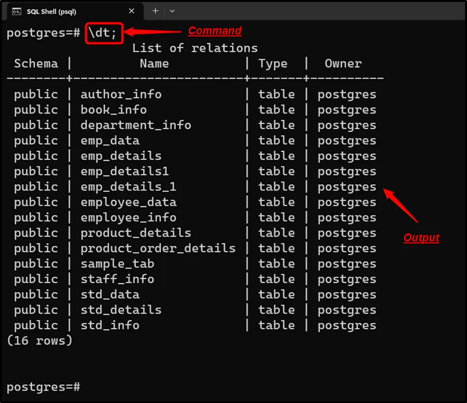This screenshot has width=467, height=403.
Task: Open a new terminal tab
Action: tap(155, 11)
